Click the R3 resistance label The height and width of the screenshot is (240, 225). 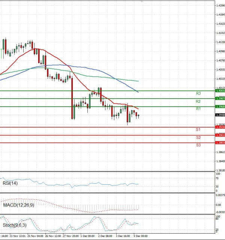point(198,93)
